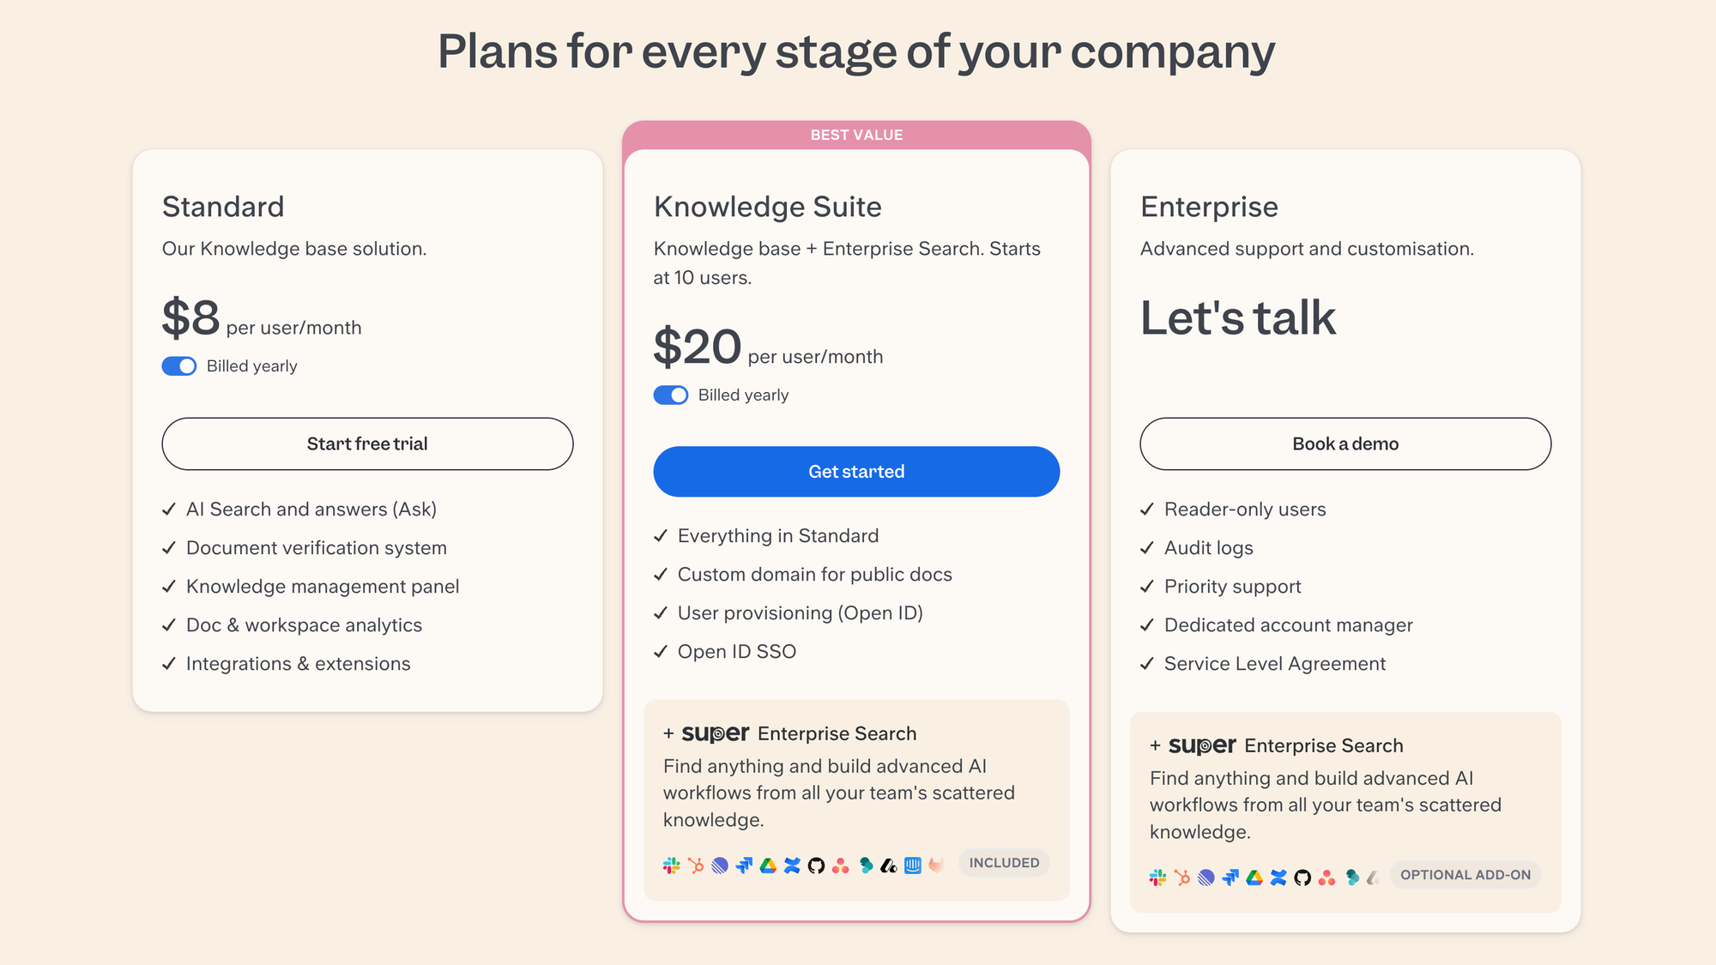
Task: Select the GitHub integration icon
Action: [x=816, y=864]
